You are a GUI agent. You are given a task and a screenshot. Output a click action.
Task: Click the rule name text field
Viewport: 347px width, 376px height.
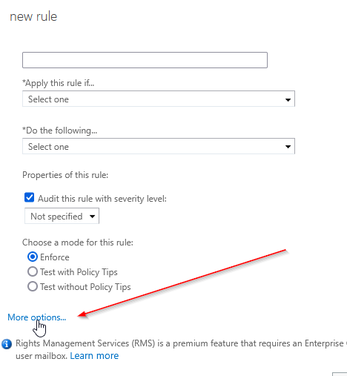coord(145,60)
